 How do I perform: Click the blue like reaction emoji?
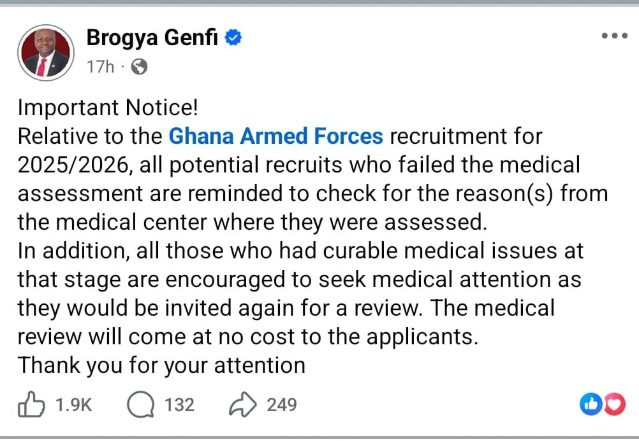pos(591,403)
